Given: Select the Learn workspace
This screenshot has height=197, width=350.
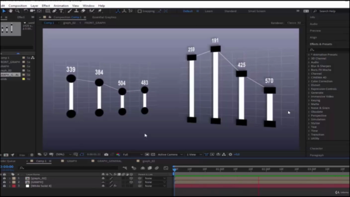Looking at the screenshot, I should point(209,11).
